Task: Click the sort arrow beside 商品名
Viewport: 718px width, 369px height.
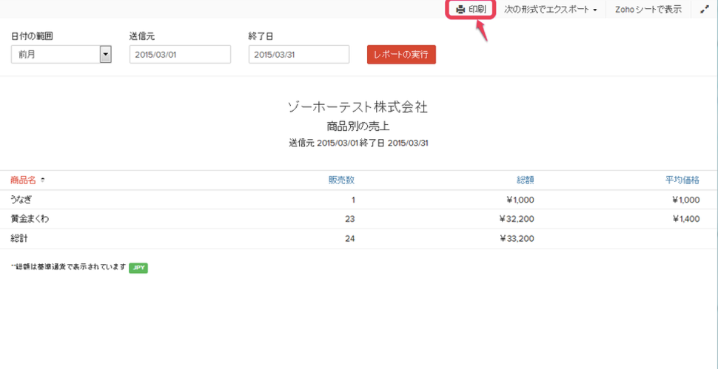Action: click(x=42, y=180)
